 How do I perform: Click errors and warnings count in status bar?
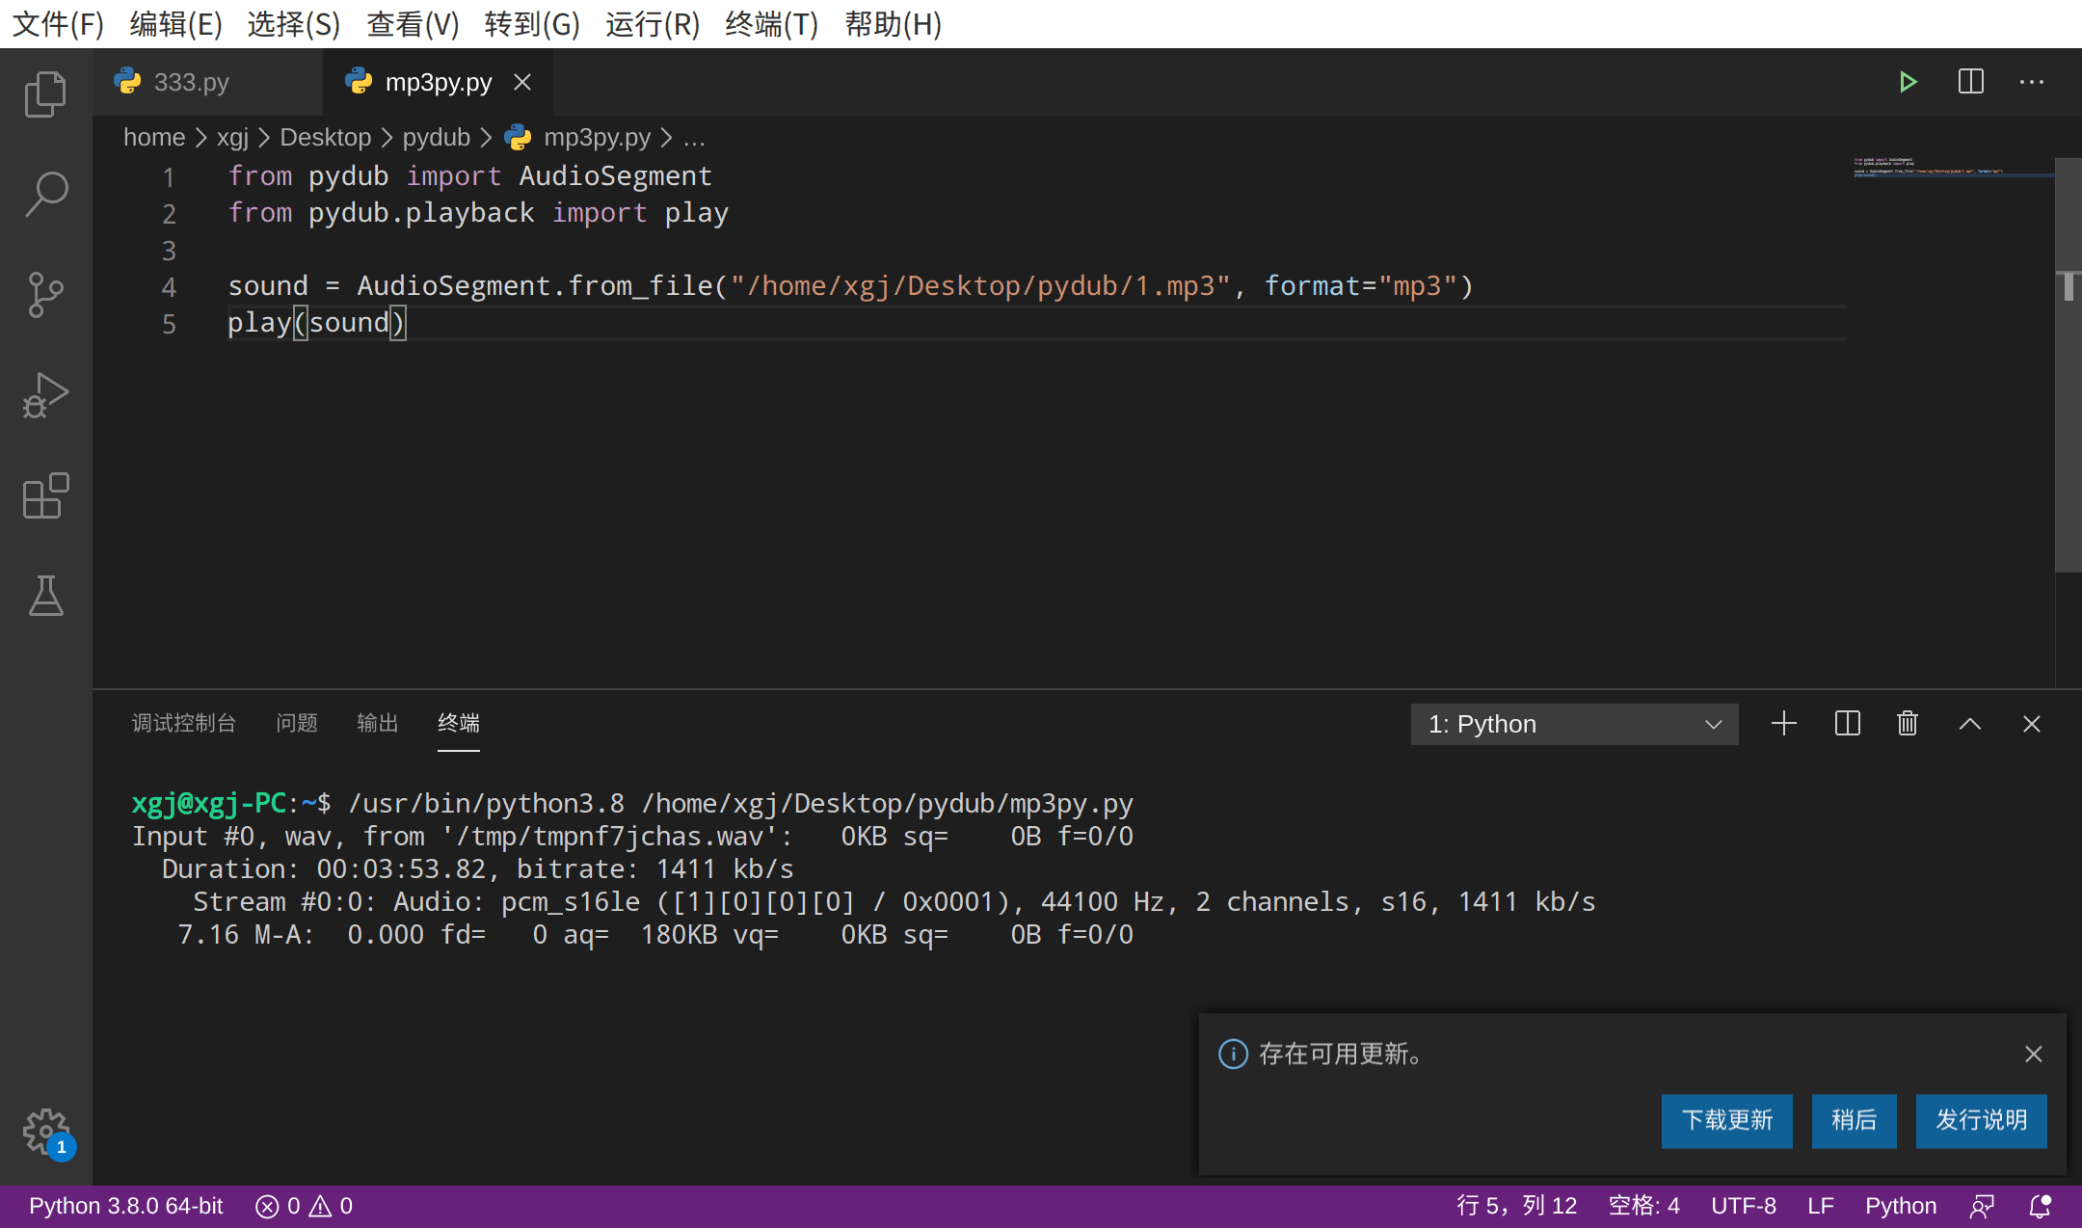click(305, 1206)
